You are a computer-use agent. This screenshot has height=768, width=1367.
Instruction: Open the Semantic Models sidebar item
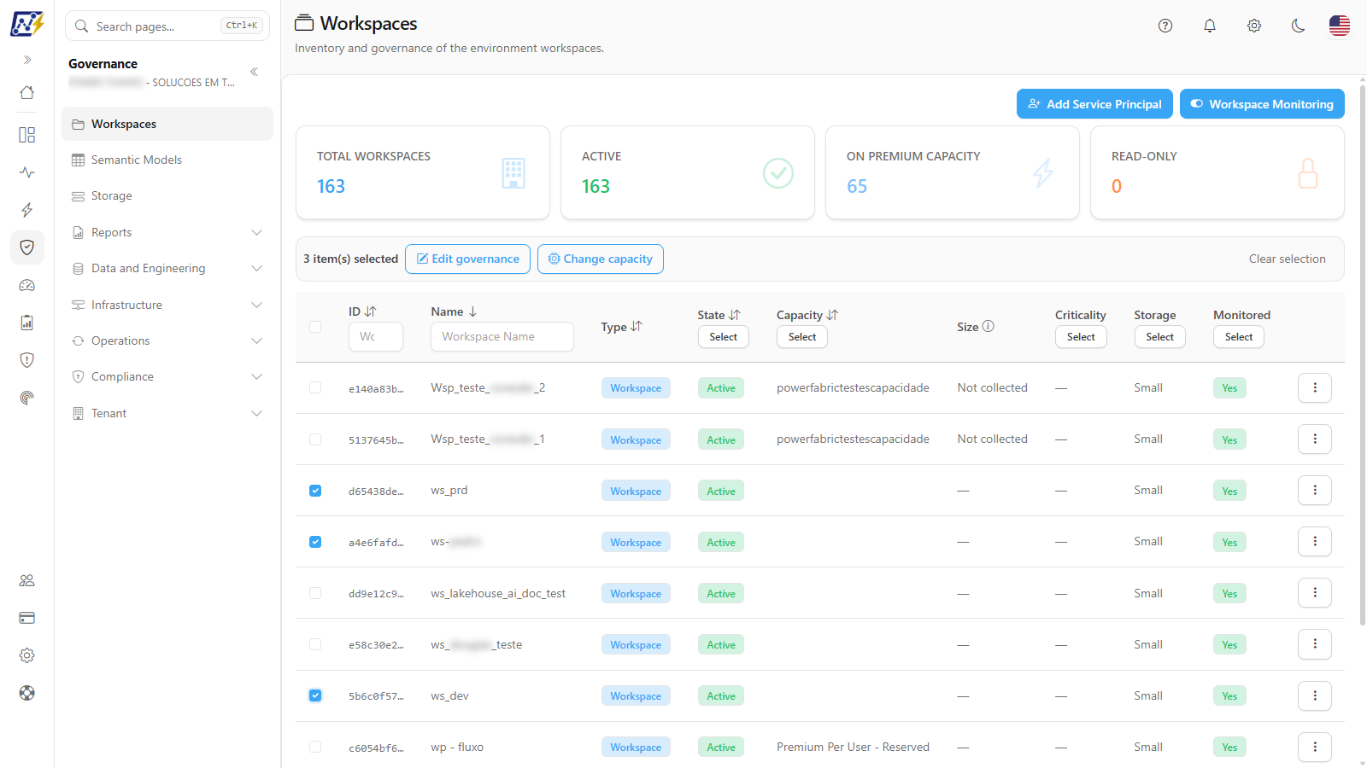[167, 160]
